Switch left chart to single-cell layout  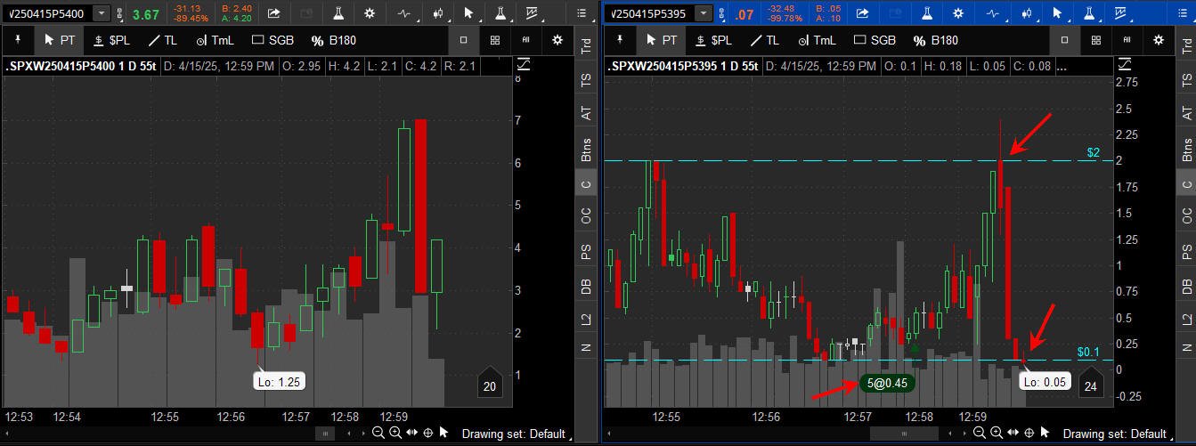(x=463, y=40)
